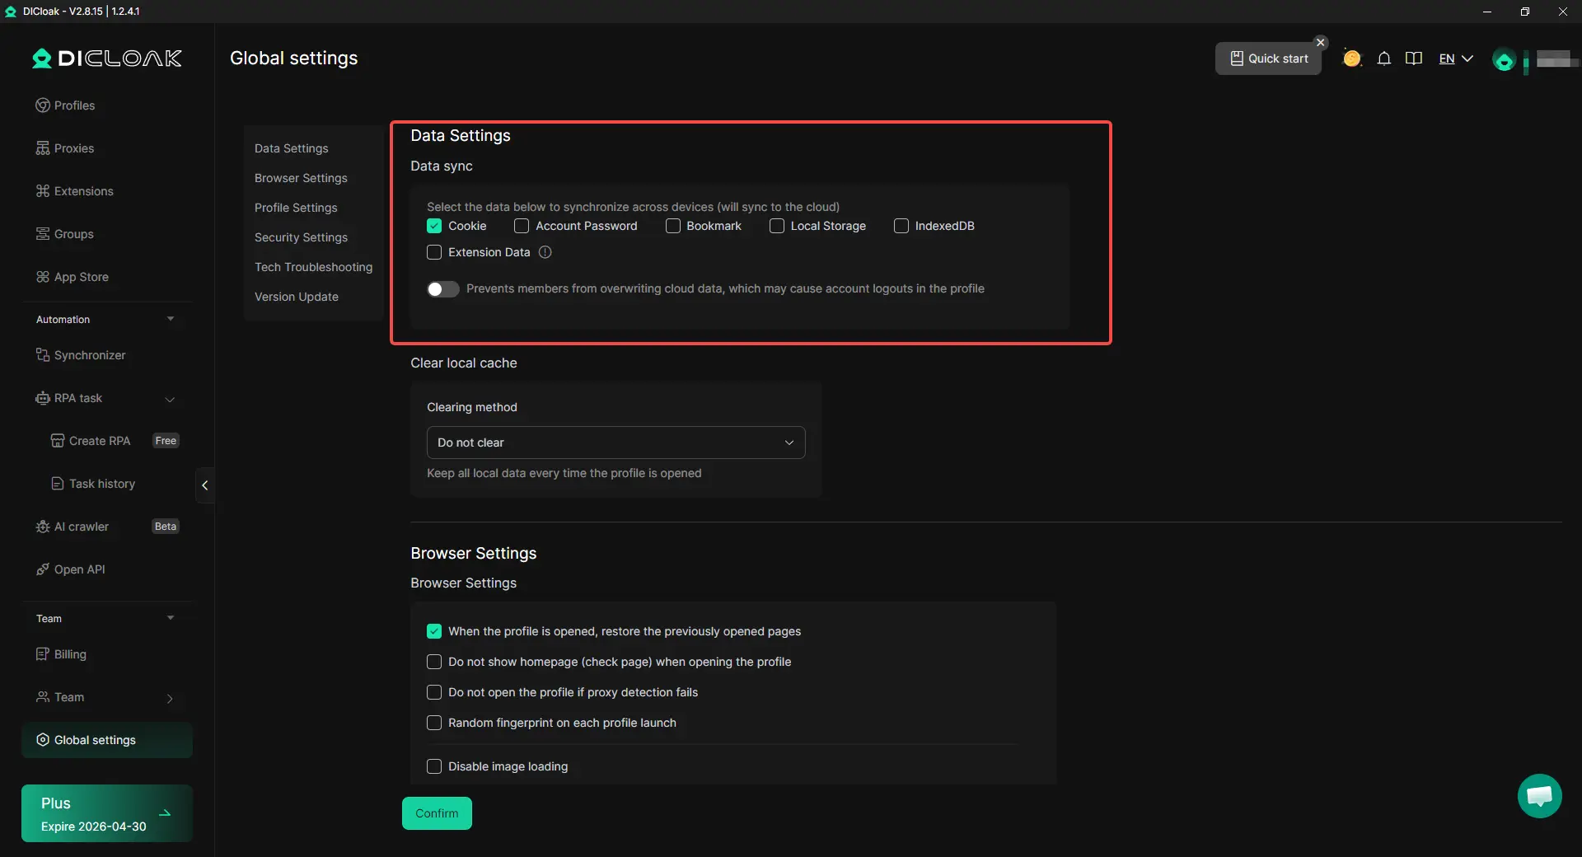Check Disable image loading option
Screen dimensions: 1582x857
(x=434, y=766)
